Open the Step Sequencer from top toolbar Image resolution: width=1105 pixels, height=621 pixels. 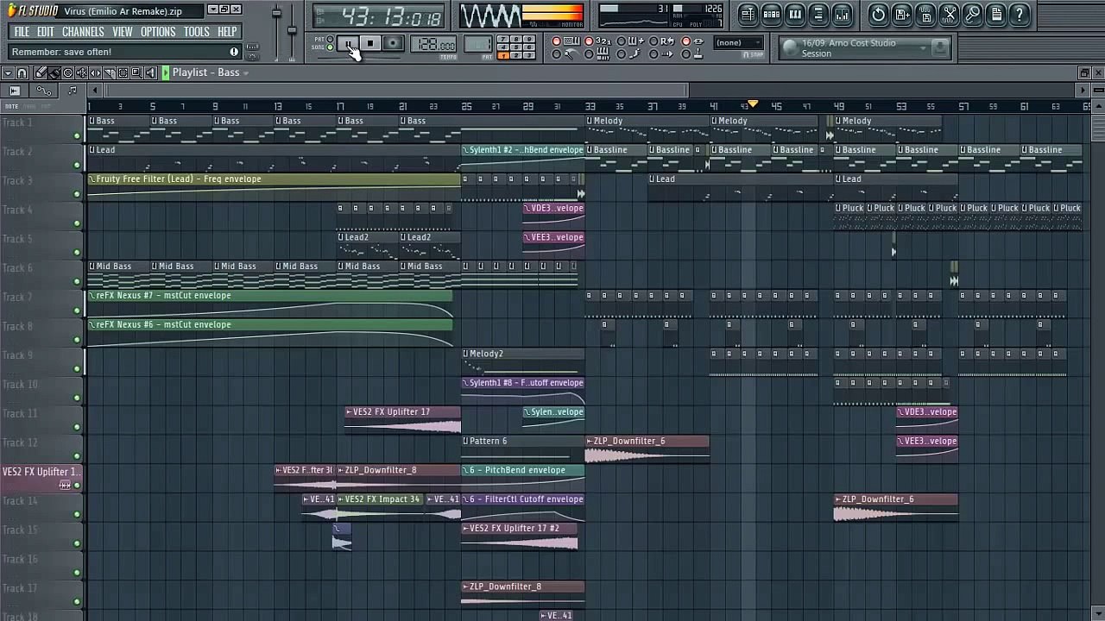pos(771,15)
